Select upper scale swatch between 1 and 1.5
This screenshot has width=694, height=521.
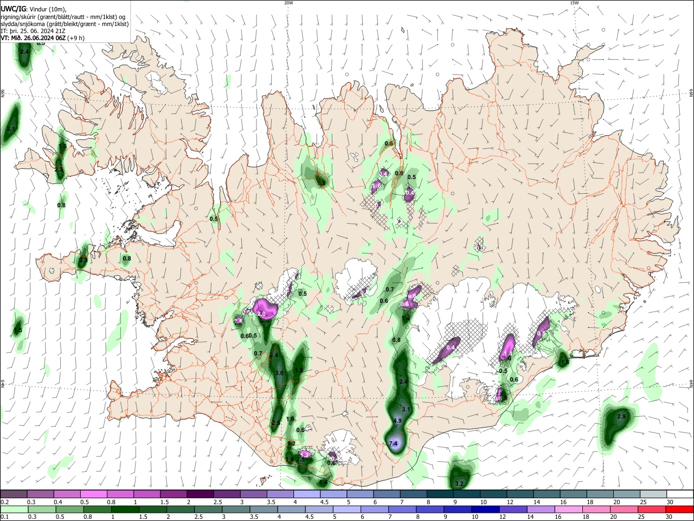coord(147,494)
